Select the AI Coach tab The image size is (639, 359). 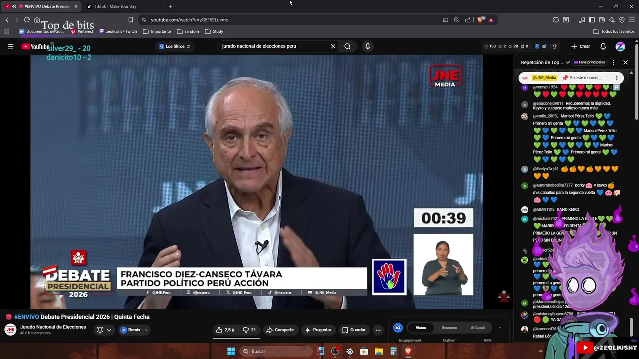click(x=478, y=328)
